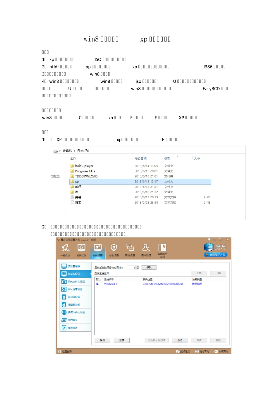Sort by the 大小 column header
Screen dimensions: 278x393
tap(197, 159)
